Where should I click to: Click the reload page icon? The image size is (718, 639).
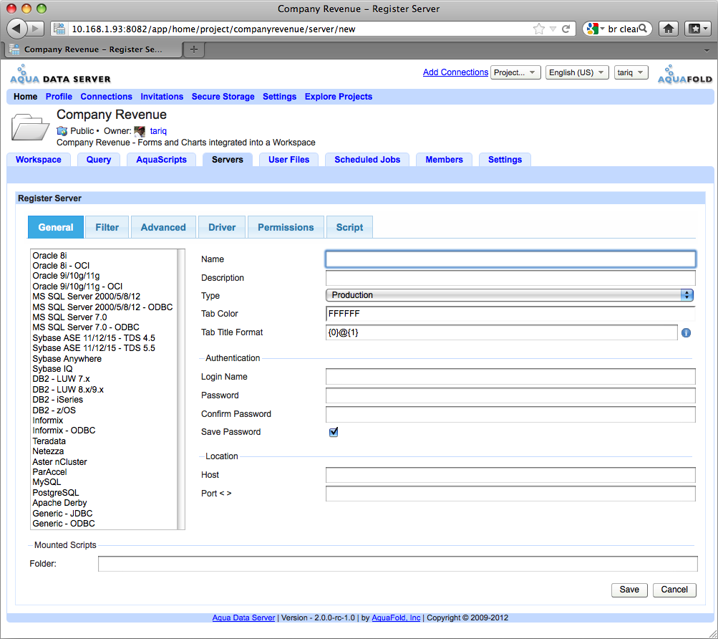click(x=566, y=29)
